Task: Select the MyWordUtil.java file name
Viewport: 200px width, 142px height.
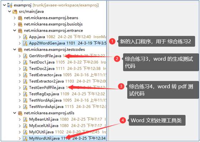Action: click(x=44, y=138)
